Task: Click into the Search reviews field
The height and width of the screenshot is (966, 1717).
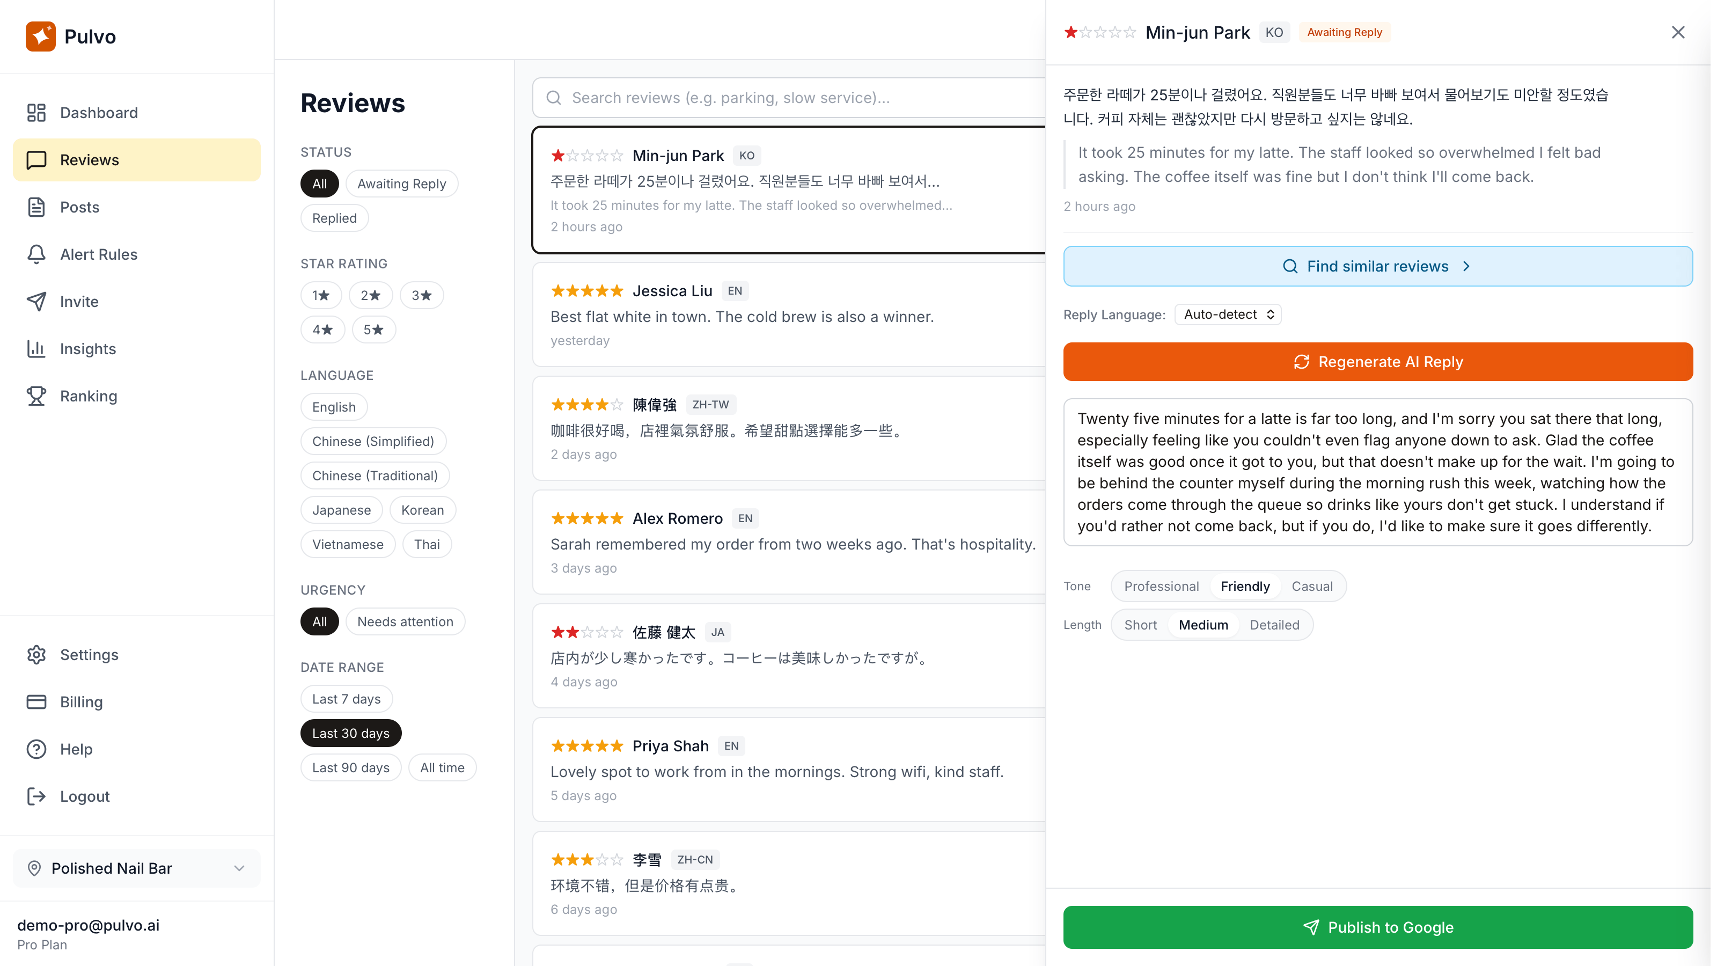Action: (x=790, y=98)
